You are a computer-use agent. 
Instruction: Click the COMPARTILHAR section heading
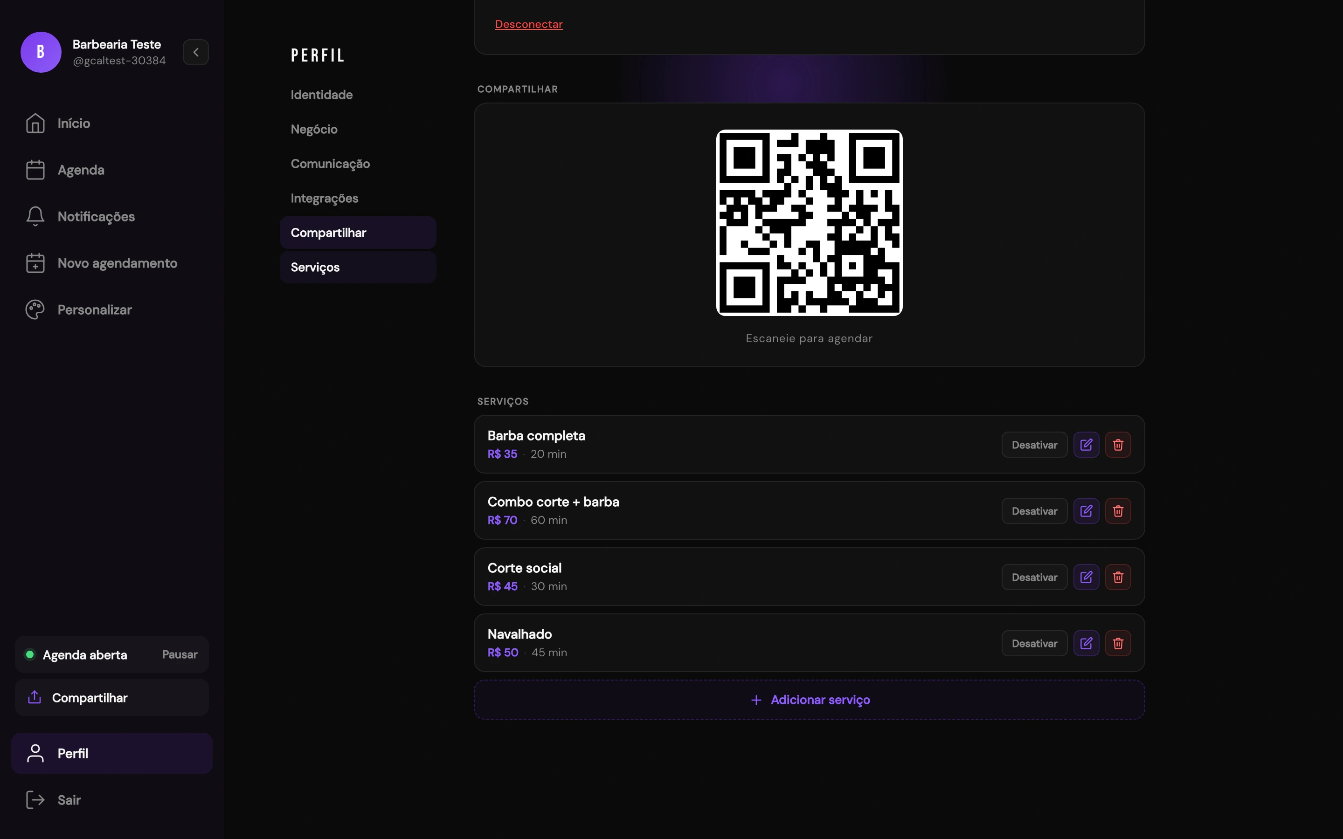[x=517, y=89]
